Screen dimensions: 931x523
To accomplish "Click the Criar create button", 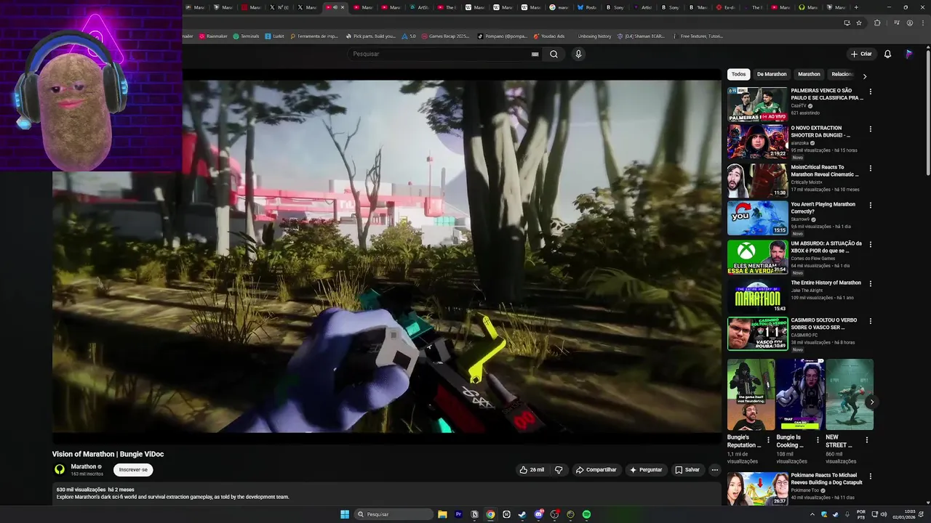I will 861,54.
